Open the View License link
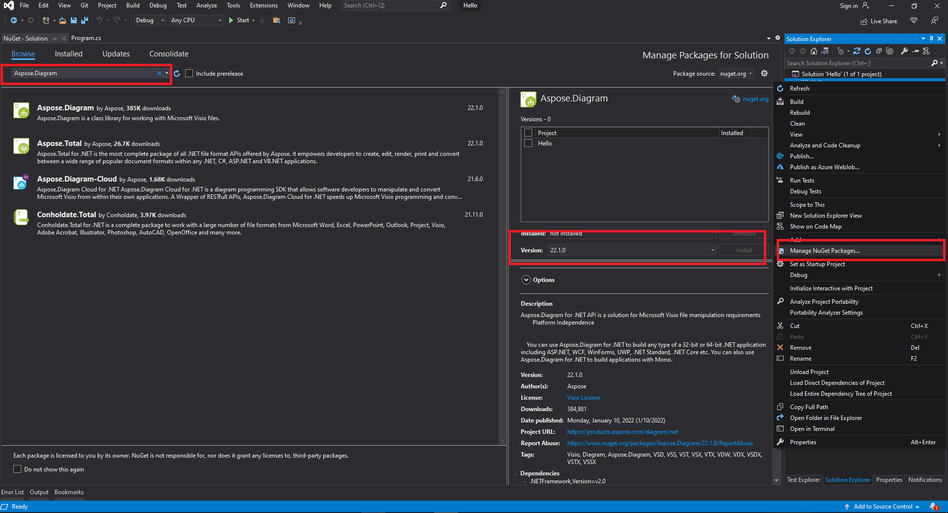 (x=583, y=397)
